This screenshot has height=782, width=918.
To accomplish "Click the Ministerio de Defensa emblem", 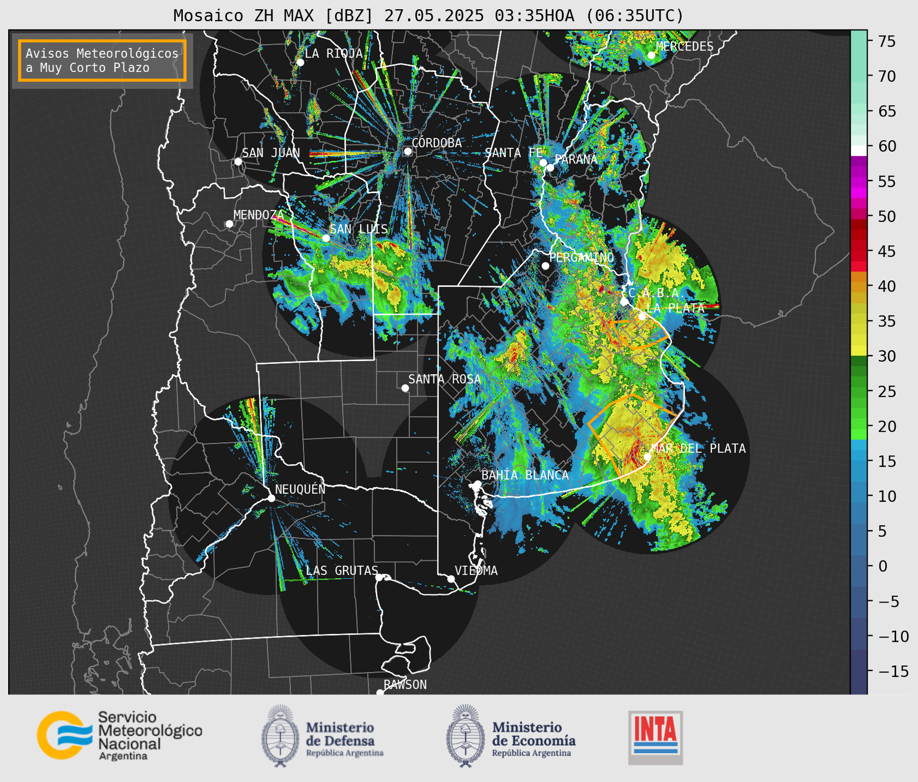I will [x=280, y=736].
